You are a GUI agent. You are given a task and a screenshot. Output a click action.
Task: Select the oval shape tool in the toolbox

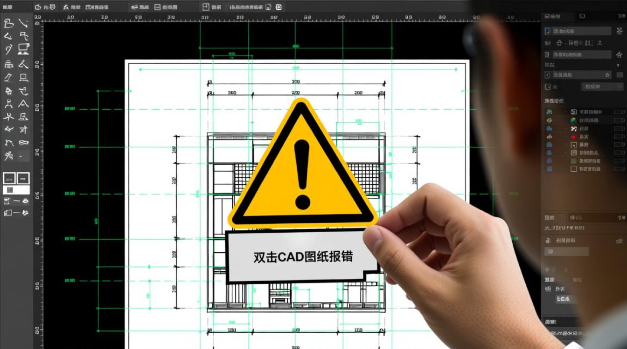pos(24,142)
